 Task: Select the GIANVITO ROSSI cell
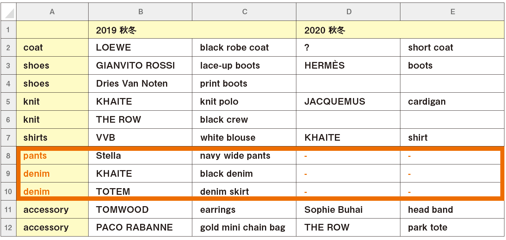tap(140, 66)
